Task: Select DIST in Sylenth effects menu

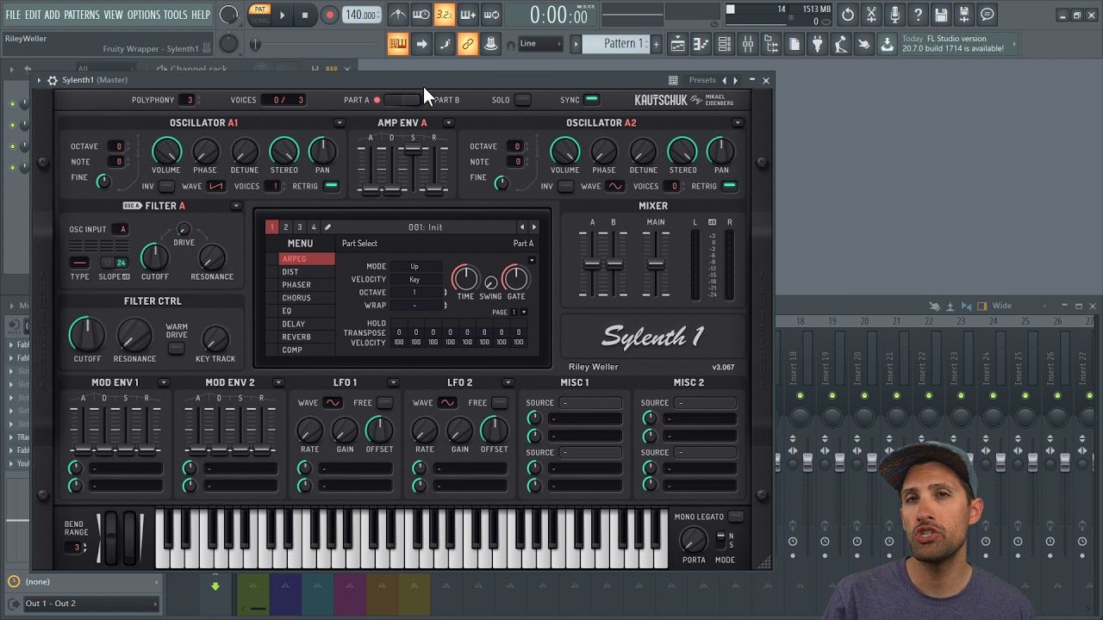Action: click(306, 272)
